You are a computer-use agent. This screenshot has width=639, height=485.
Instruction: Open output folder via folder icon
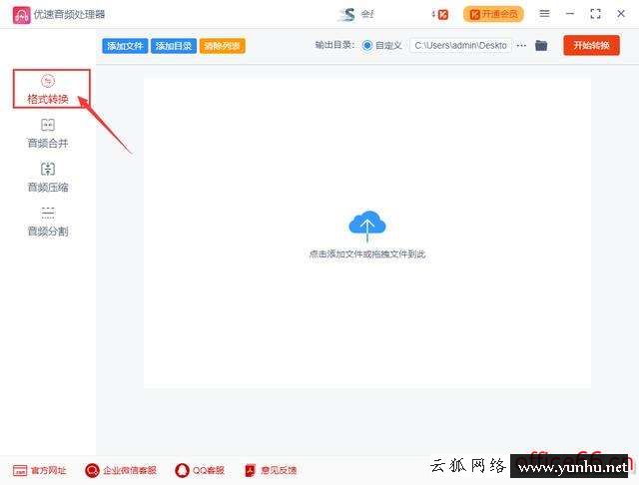point(541,46)
